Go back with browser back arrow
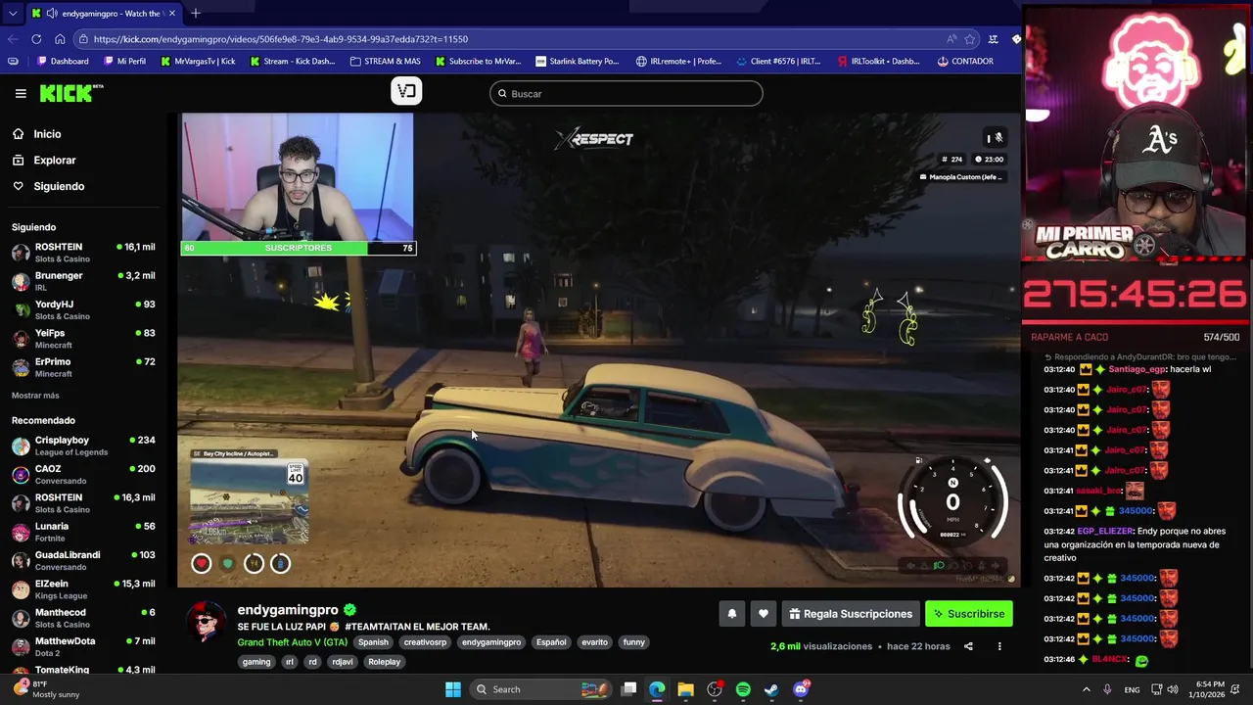 pos(13,39)
